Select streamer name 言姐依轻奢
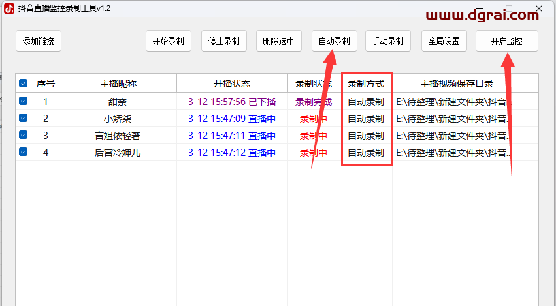556x306 pixels. point(118,136)
